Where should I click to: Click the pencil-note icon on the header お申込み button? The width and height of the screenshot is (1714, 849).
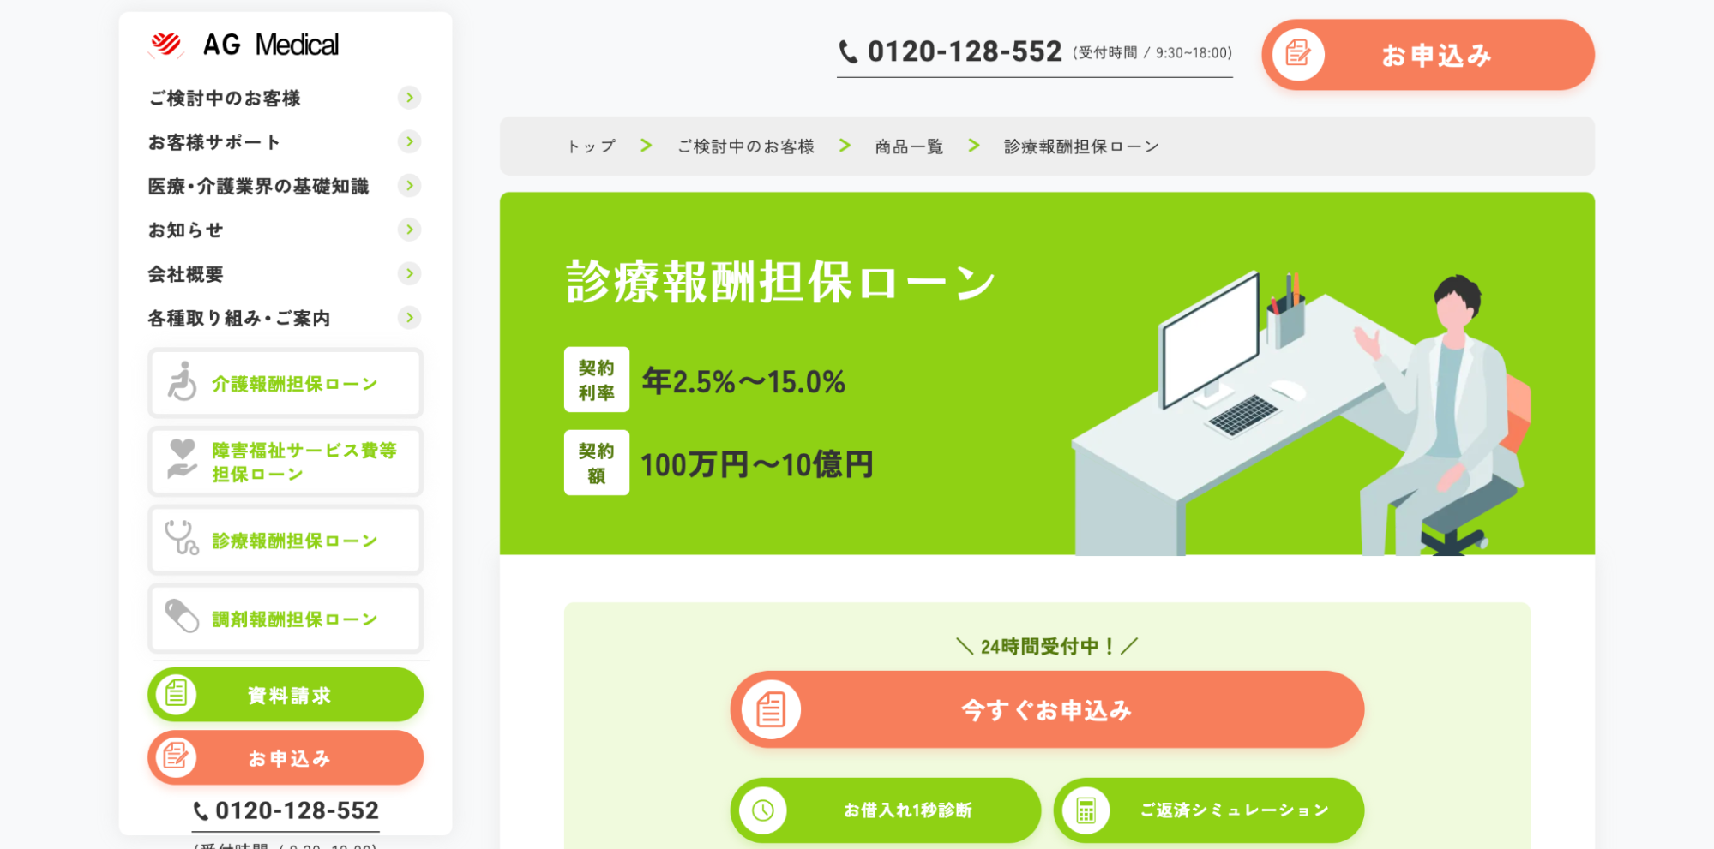point(1298,55)
